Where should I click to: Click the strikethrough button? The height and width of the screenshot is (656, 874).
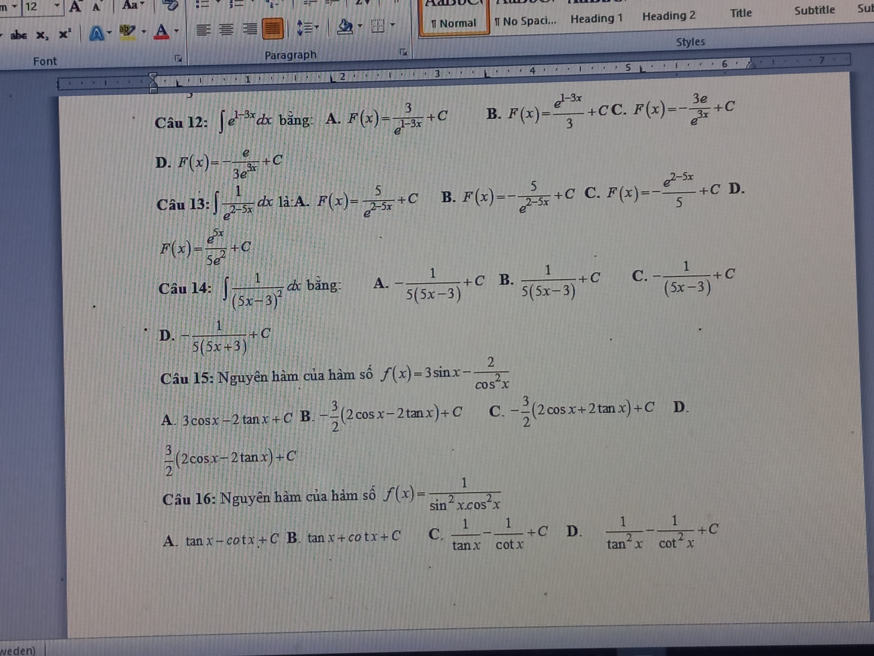[x=18, y=35]
